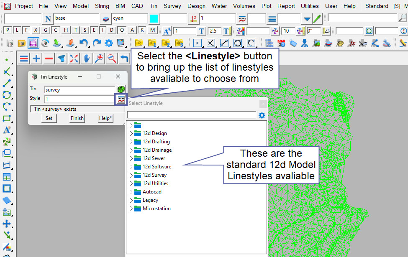Expand the Autocad linestyle folder
The height and width of the screenshot is (257, 408).
(x=131, y=192)
